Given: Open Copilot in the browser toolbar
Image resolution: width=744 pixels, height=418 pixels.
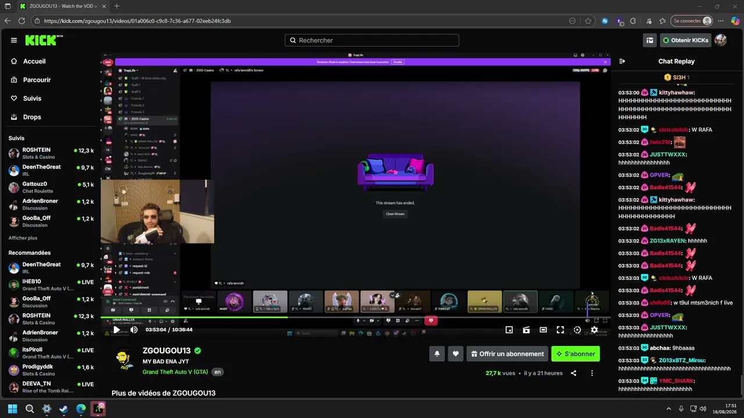Looking at the screenshot, I should (735, 21).
